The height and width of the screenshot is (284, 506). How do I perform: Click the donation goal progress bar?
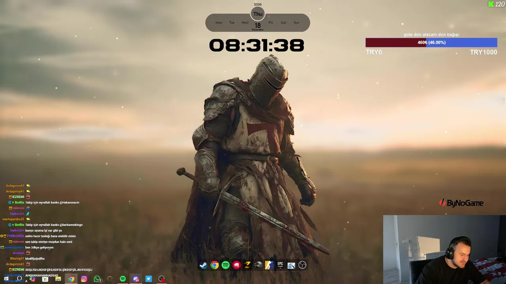click(x=431, y=43)
